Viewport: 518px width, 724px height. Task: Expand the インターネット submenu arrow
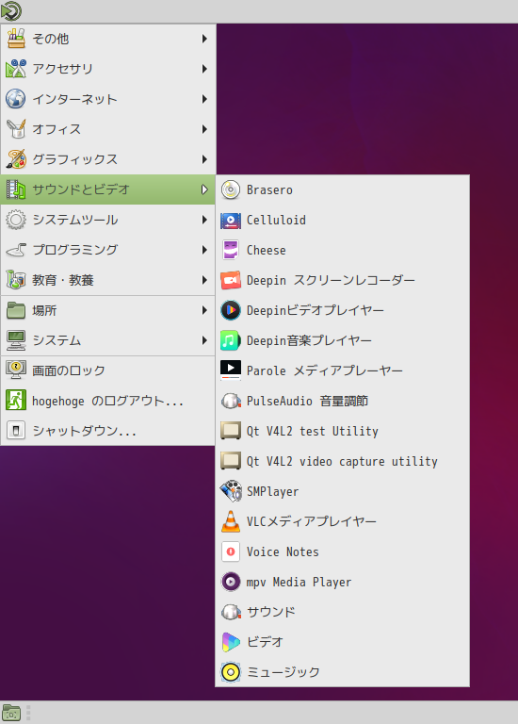point(204,99)
